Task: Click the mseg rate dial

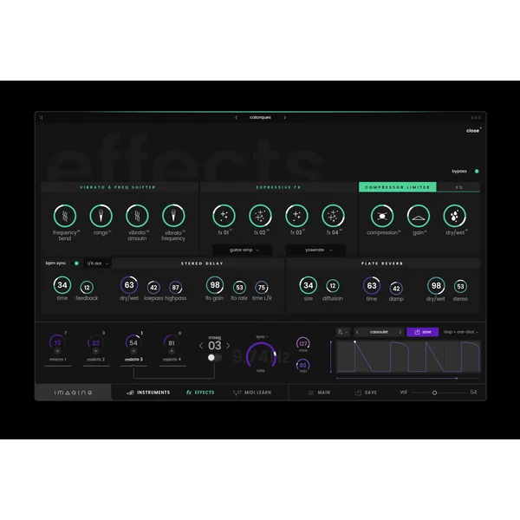Action: click(x=261, y=354)
